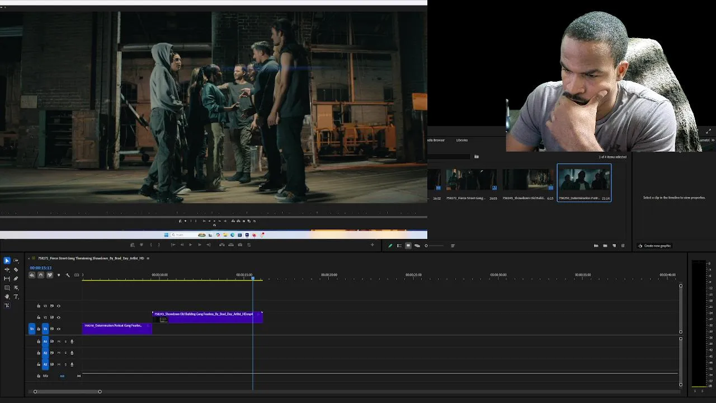Hide track V2 output eye
The height and width of the screenshot is (403, 716).
click(59, 317)
